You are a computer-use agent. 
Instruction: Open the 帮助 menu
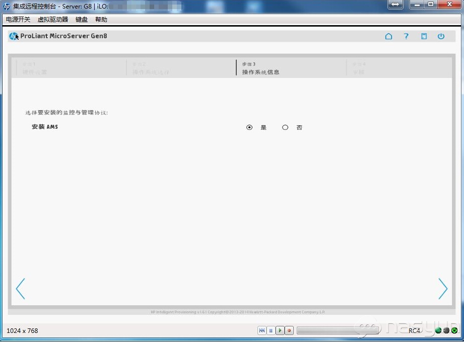click(x=101, y=20)
